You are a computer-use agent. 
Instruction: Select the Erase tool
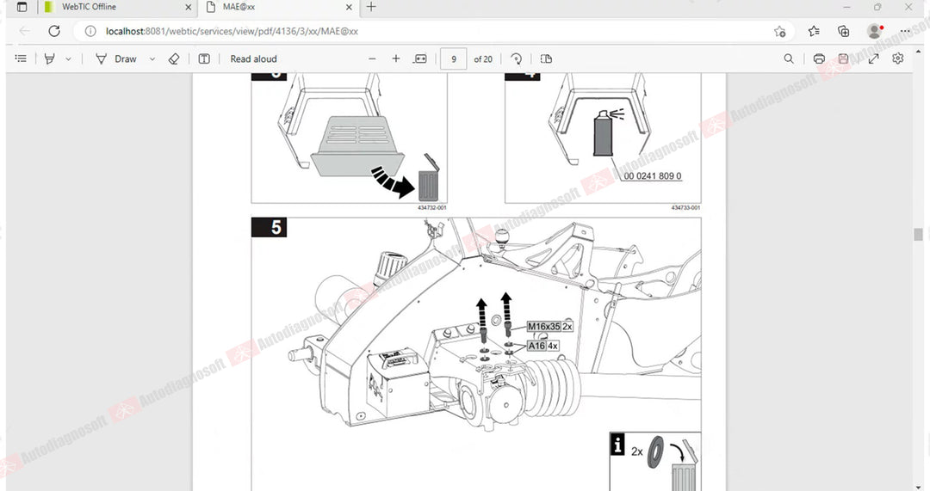(174, 58)
